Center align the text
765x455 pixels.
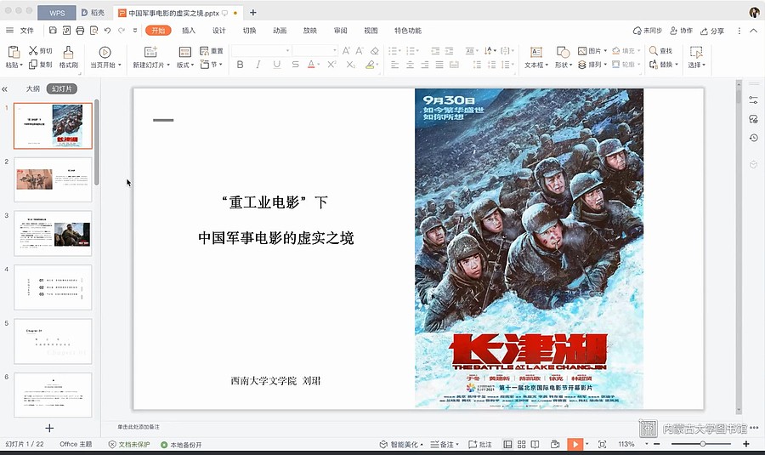point(410,65)
